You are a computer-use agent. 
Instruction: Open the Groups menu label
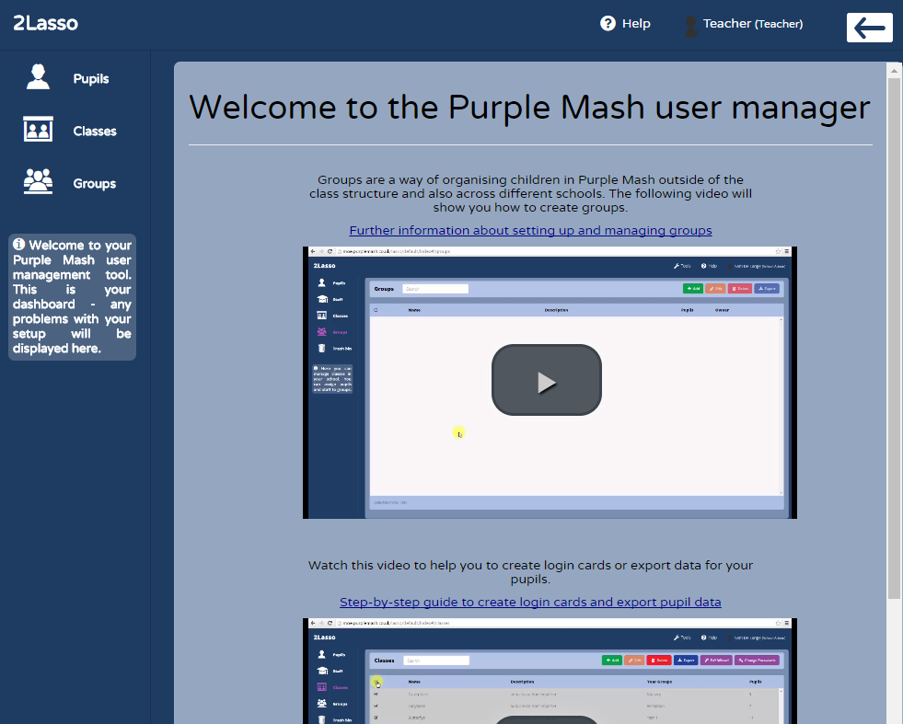(x=95, y=184)
